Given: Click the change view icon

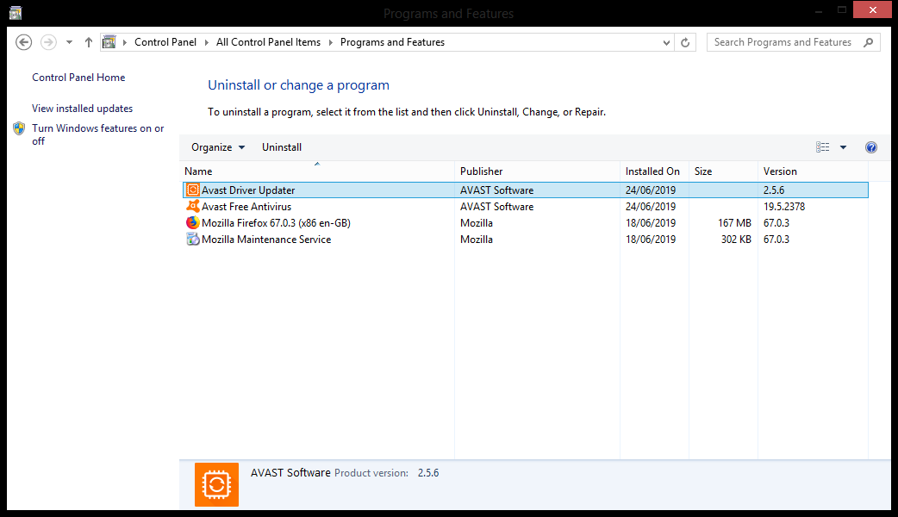Looking at the screenshot, I should coord(823,147).
